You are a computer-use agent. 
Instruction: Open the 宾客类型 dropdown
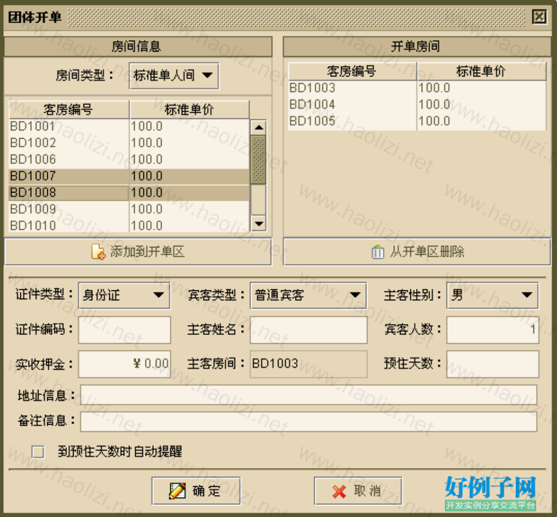click(x=308, y=295)
